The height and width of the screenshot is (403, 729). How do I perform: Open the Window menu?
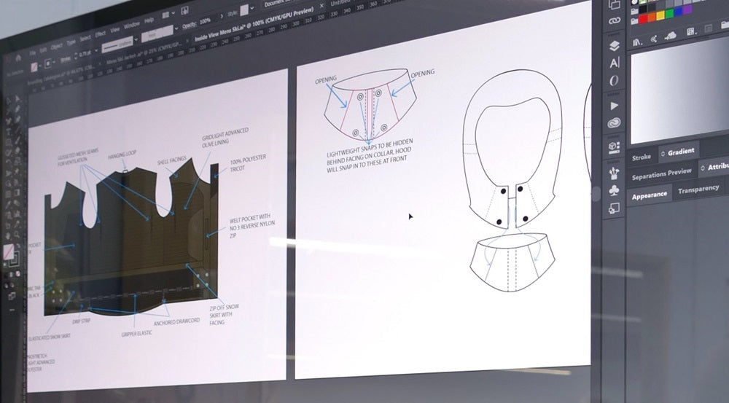[132, 25]
